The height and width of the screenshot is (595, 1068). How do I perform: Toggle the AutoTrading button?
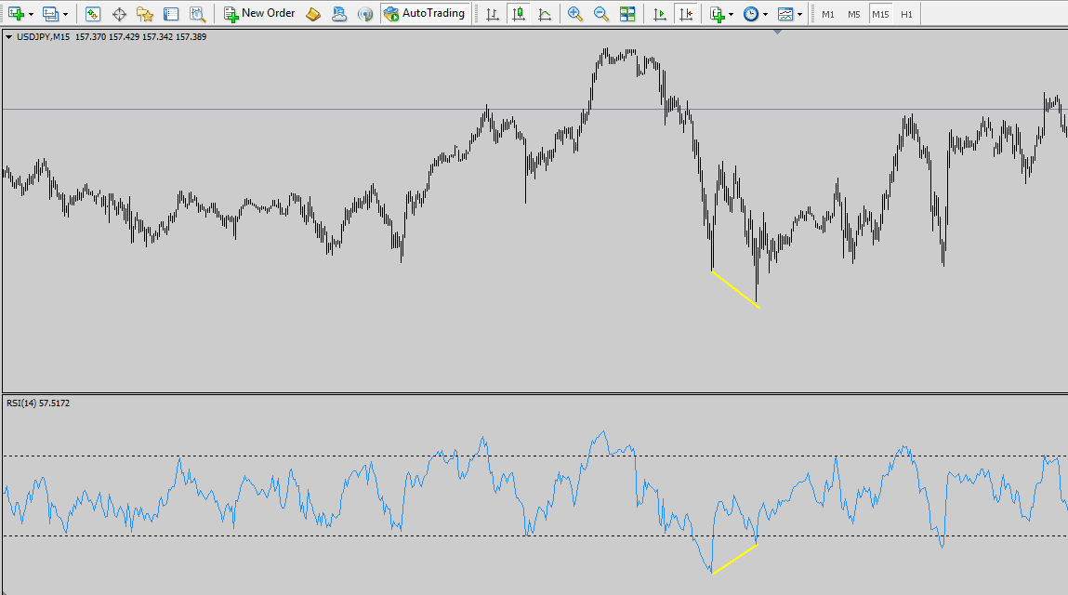[x=424, y=14]
